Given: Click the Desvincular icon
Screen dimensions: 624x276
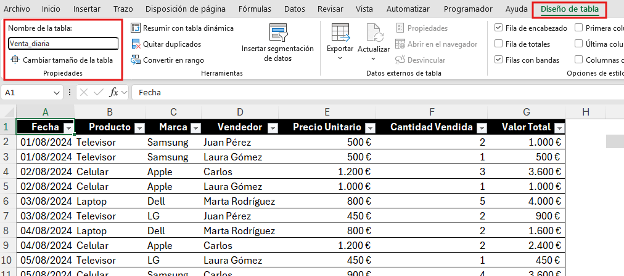Looking at the screenshot, I should (400, 60).
